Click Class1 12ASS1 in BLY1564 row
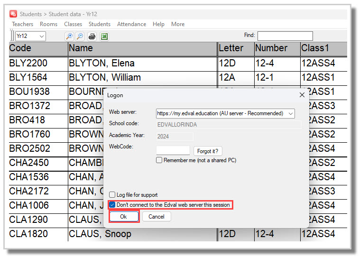 tap(324, 78)
